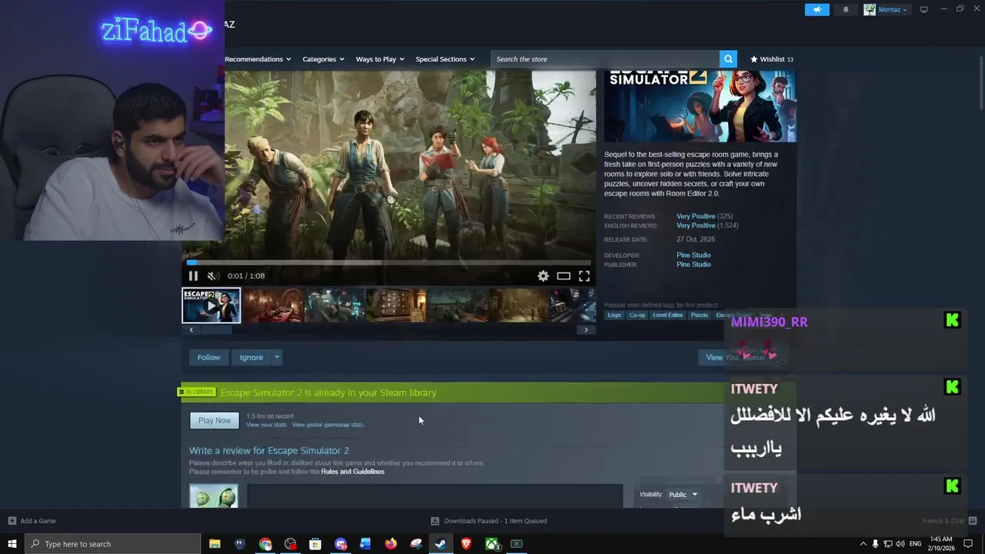Open the Special Sections menu
Viewport: 985px width, 554px height.
pyautogui.click(x=445, y=59)
